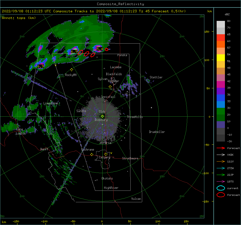This screenshot has height=225, width=241.
Task: Click the Blackfalds city label
Action: (x=114, y=74)
